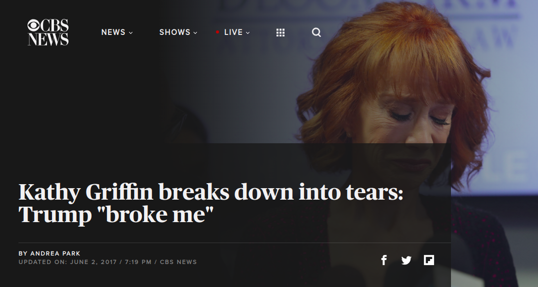
Task: Share article via Flipboard icon
Action: click(x=429, y=260)
